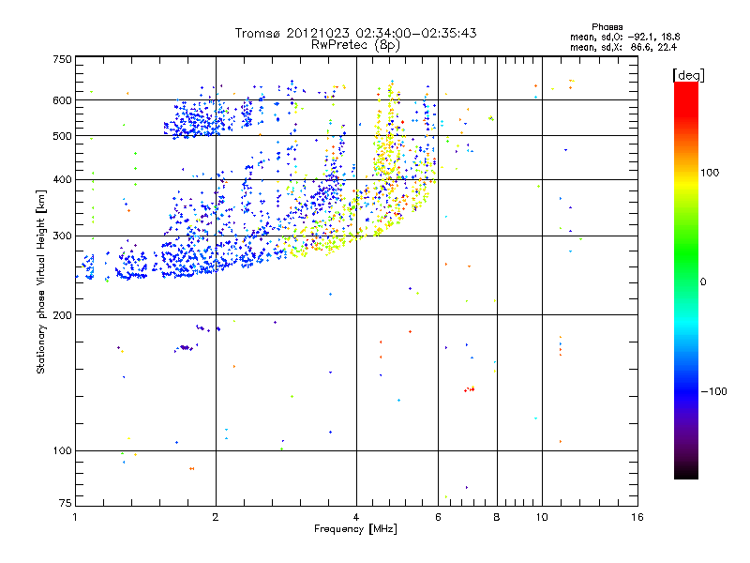
Task: Click the '4' x-axis tick label
Action: 356,517
